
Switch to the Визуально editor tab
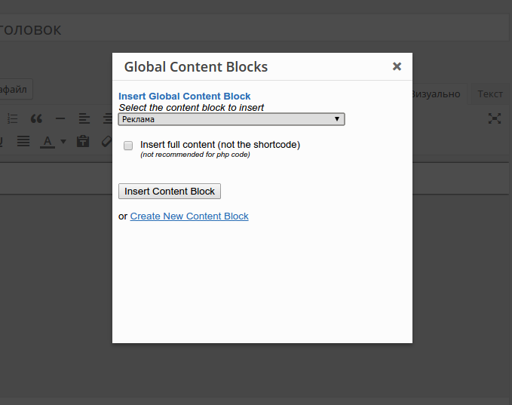point(436,94)
